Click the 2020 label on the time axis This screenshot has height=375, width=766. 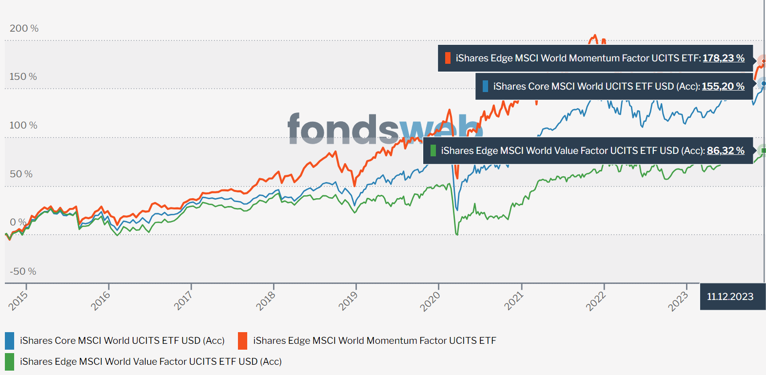(431, 300)
